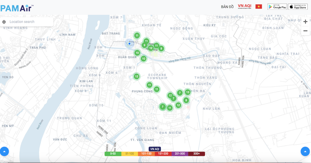Open the Google Play download badge

coord(277,7)
